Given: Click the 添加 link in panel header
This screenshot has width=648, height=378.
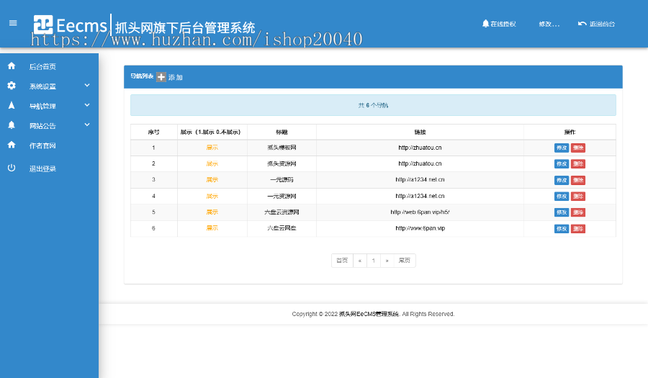Looking at the screenshot, I should click(x=175, y=77).
